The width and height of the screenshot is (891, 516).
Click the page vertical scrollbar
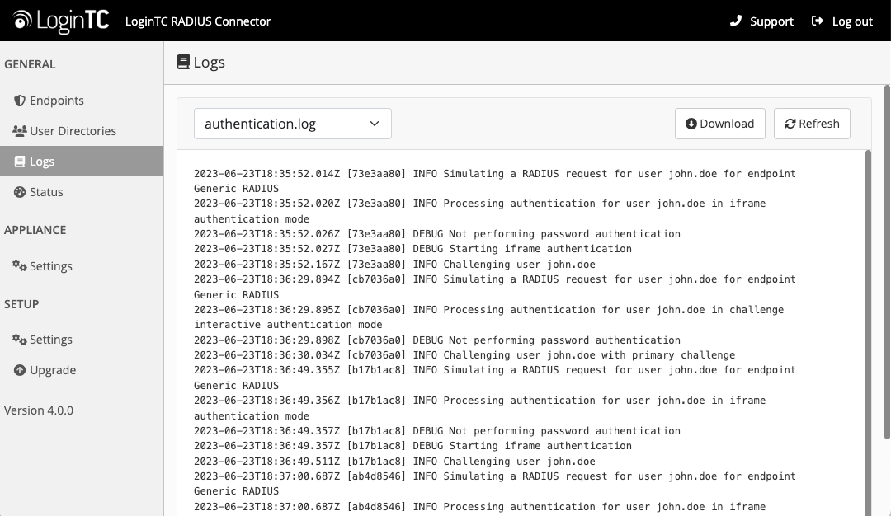point(887,261)
